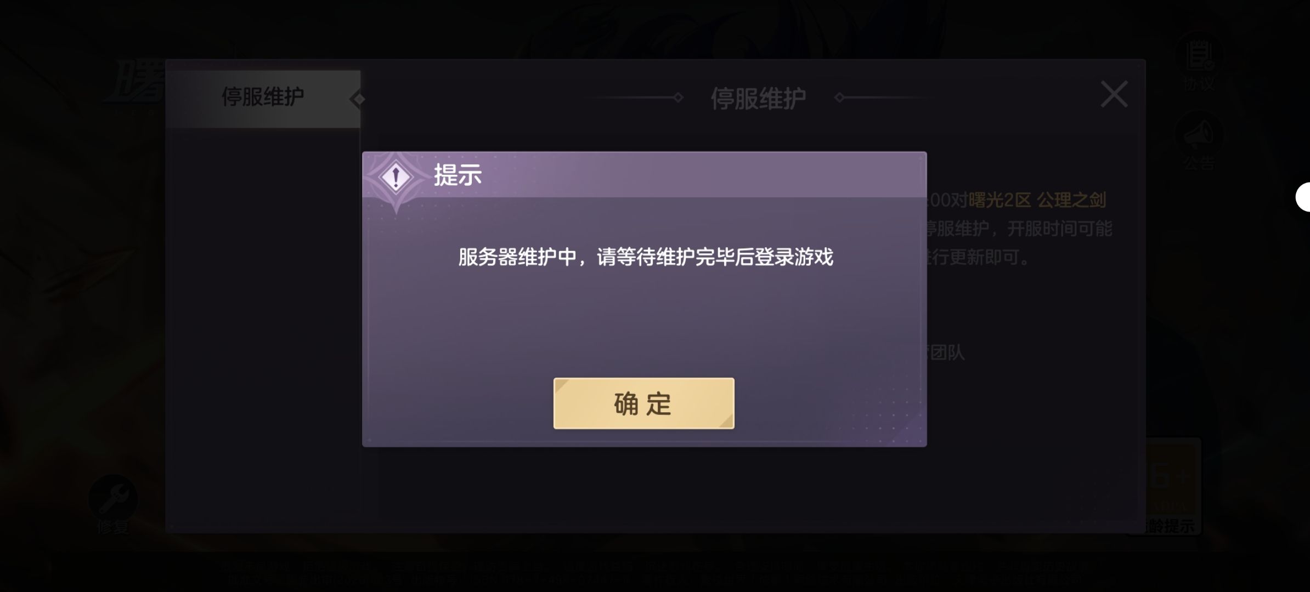
Task: Click the highlighted 曙光2区 公理之剑 text
Action: tap(1037, 200)
